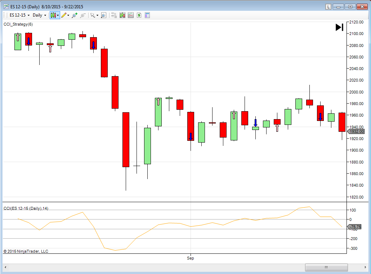371x274 pixels.
Task: Click the L link button in title bar
Action: (x=328, y=7)
